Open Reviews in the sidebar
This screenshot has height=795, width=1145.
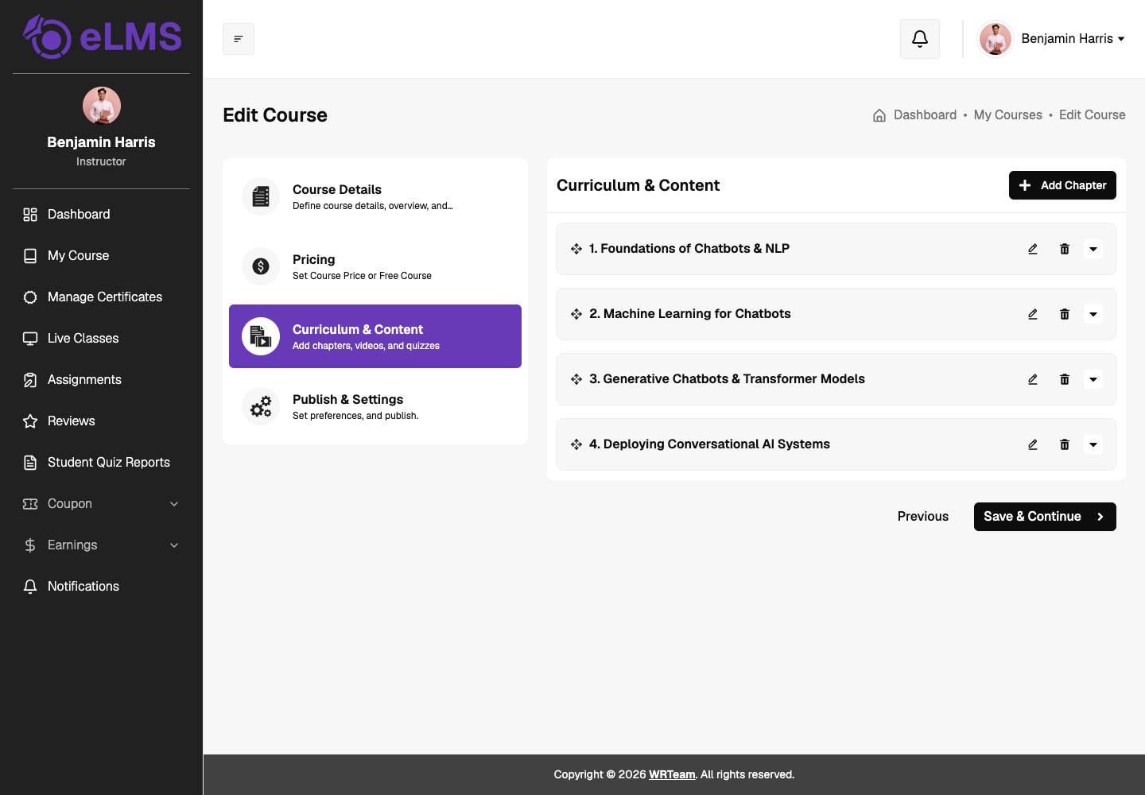[x=102, y=421]
